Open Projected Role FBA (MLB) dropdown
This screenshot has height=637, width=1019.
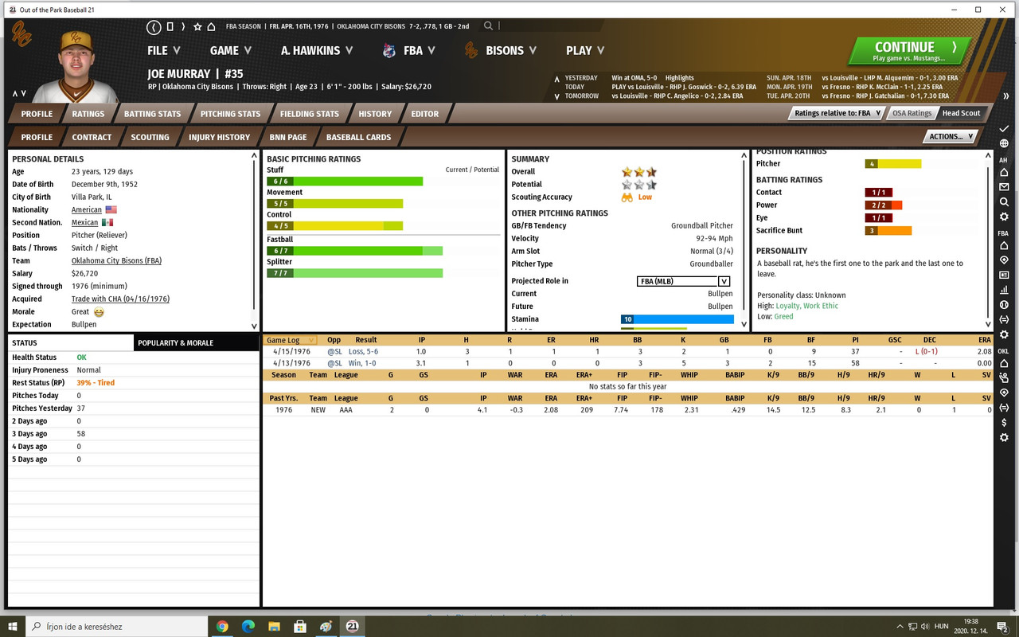684,281
